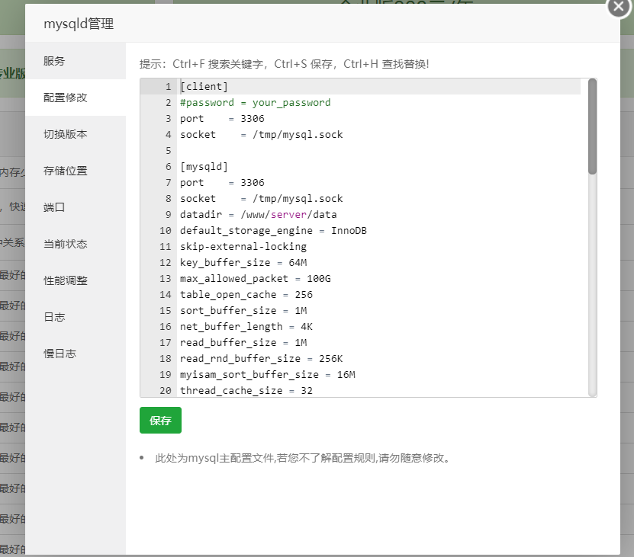The image size is (634, 557).
Task: Show the 日志 tab
Action: pyautogui.click(x=76, y=317)
